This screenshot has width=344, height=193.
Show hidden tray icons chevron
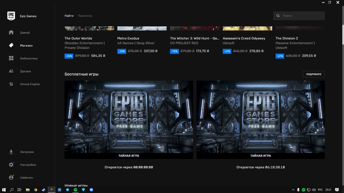(293, 190)
